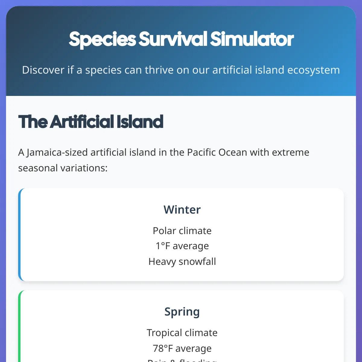Click the "Tropical climate" line

tap(182, 333)
